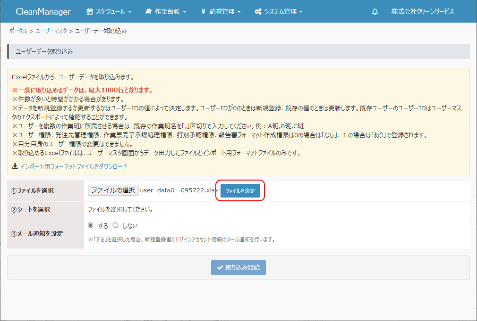Viewport: 477px width, 321px height.
Task: Click the notification bell icon
Action: (375, 12)
